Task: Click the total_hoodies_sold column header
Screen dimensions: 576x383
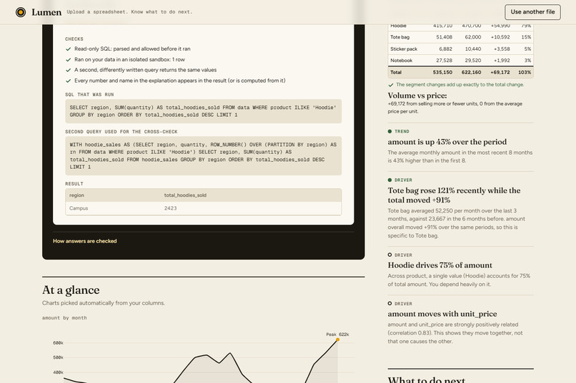Action: [185, 195]
